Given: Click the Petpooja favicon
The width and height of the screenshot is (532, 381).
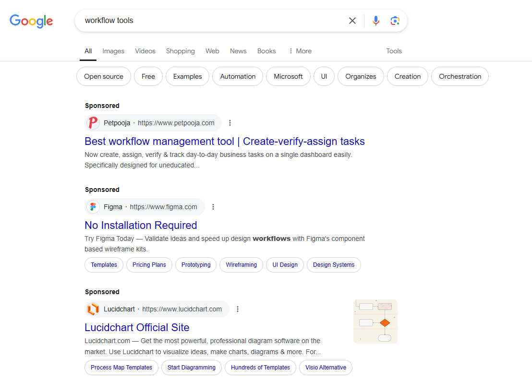Looking at the screenshot, I should click(x=93, y=123).
